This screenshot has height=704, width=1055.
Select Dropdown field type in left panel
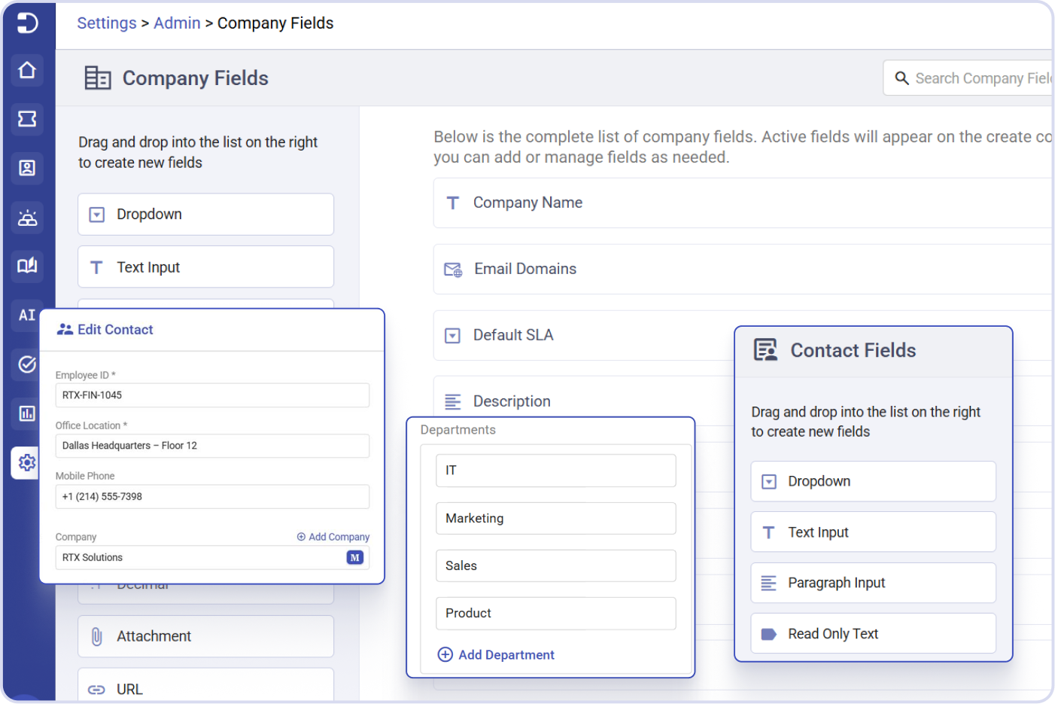206,215
